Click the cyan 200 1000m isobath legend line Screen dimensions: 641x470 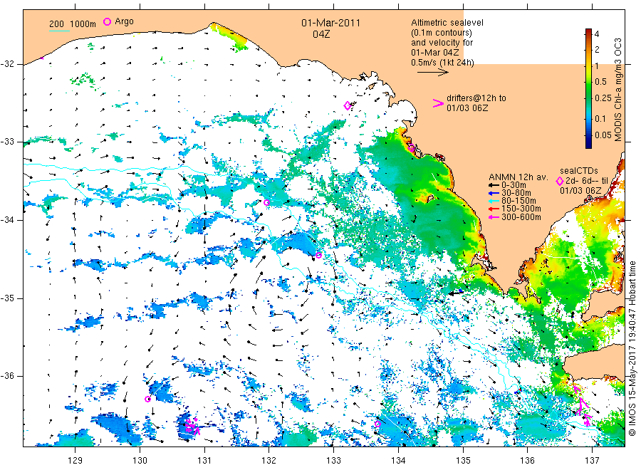60,31
